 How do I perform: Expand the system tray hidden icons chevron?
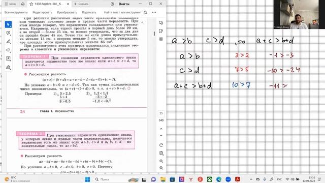251,179
